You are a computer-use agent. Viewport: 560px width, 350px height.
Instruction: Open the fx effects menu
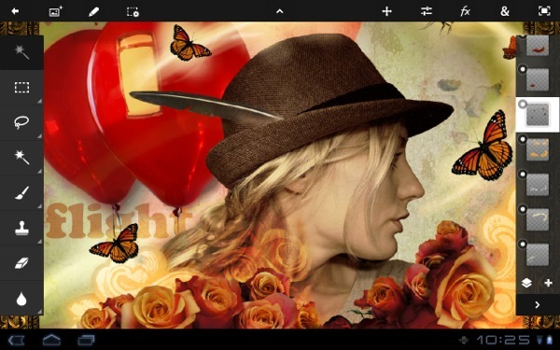(x=465, y=11)
